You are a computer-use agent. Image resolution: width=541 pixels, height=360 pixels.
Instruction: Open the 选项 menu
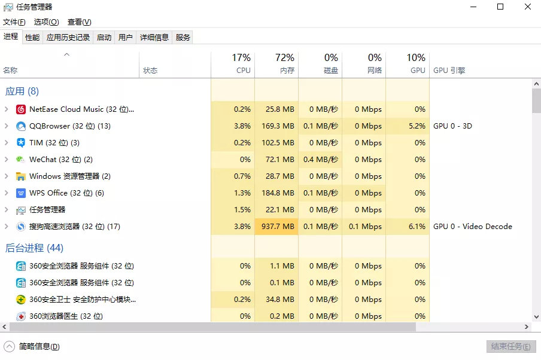click(x=46, y=22)
